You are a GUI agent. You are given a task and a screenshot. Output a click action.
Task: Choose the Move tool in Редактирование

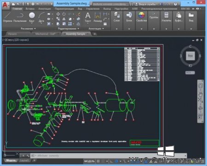tap(58, 14)
